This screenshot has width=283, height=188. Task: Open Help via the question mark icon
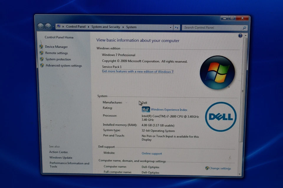click(240, 36)
